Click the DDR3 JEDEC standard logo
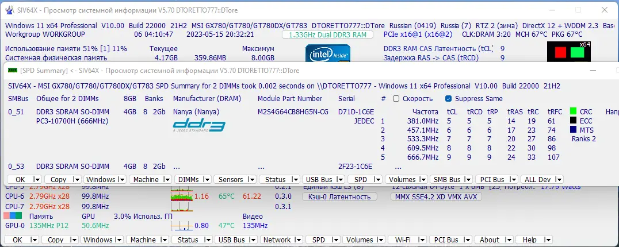This screenshot has height=247, width=619. click(x=199, y=125)
